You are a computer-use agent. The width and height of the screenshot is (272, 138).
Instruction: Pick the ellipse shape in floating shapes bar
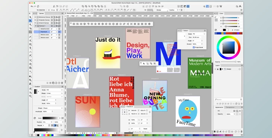point(81,24)
